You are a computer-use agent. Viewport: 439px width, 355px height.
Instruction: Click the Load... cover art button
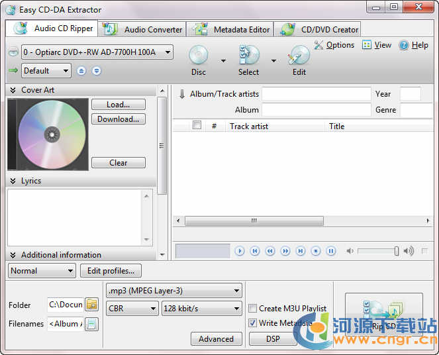point(119,105)
